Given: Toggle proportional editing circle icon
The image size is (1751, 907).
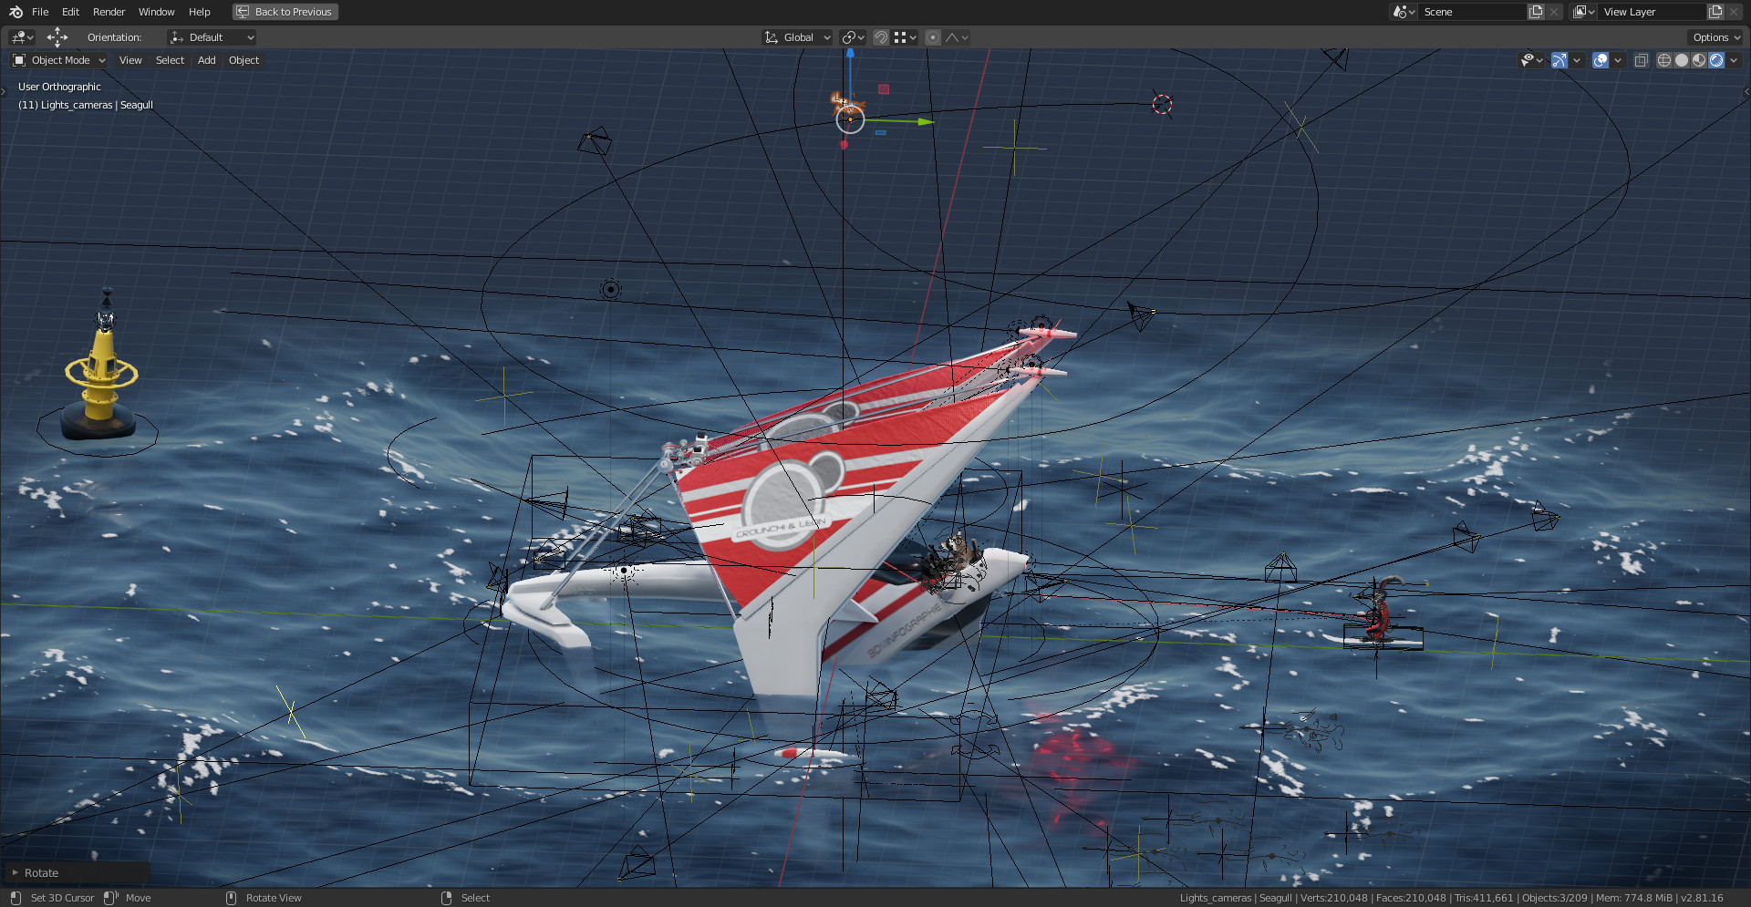Looking at the screenshot, I should coord(932,37).
